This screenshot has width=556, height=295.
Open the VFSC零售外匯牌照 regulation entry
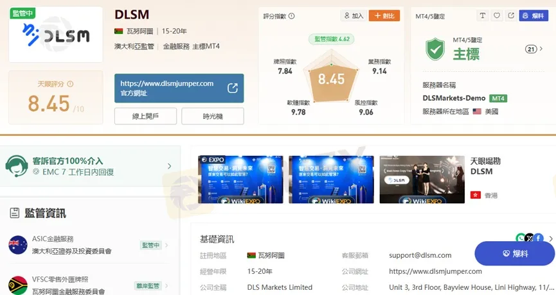point(87,285)
